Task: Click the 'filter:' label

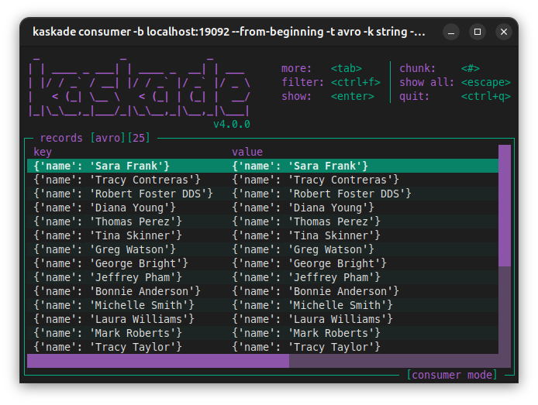Action: (x=302, y=83)
